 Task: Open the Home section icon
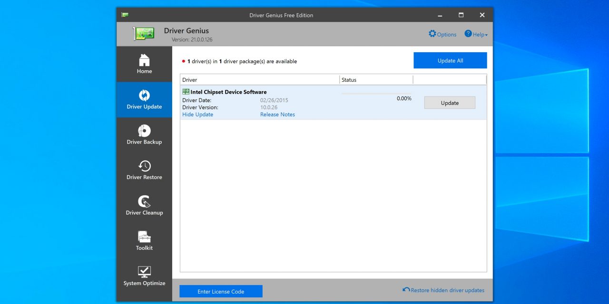pos(144,60)
